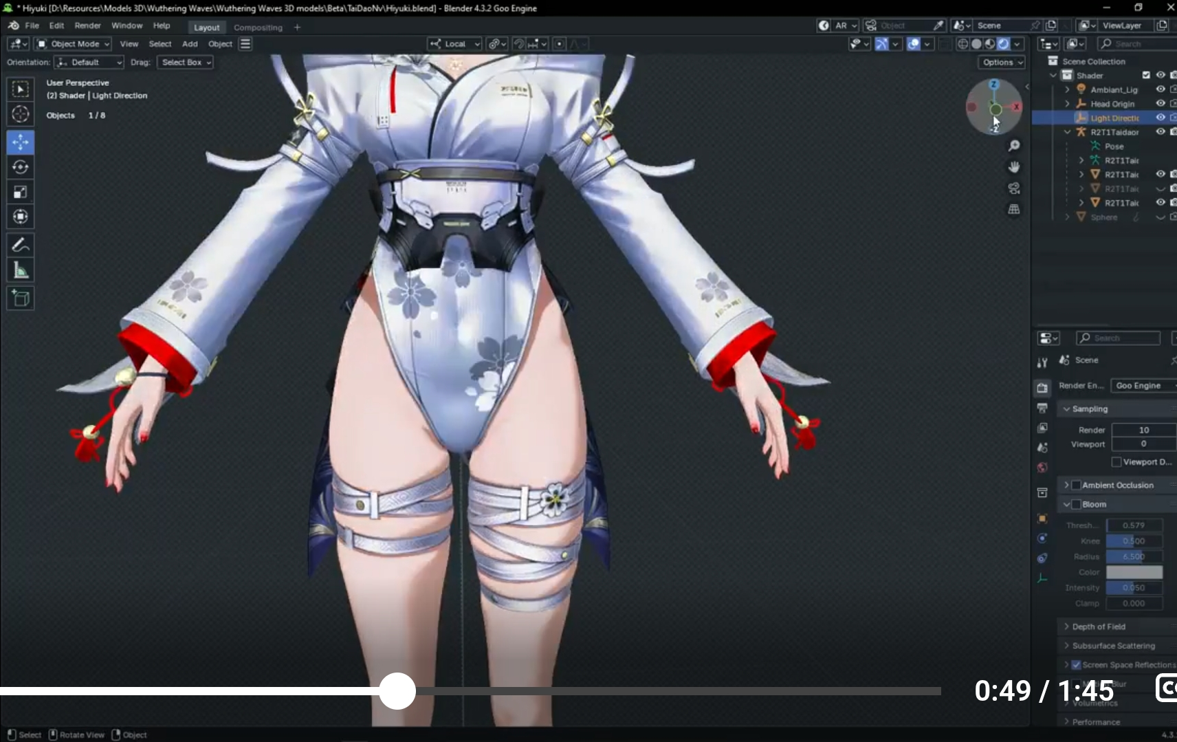Expand the Subsurface Scattering panel
1177x742 pixels.
coord(1066,646)
